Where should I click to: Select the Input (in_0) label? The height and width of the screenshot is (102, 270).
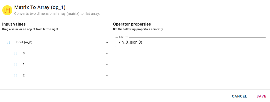24,42
